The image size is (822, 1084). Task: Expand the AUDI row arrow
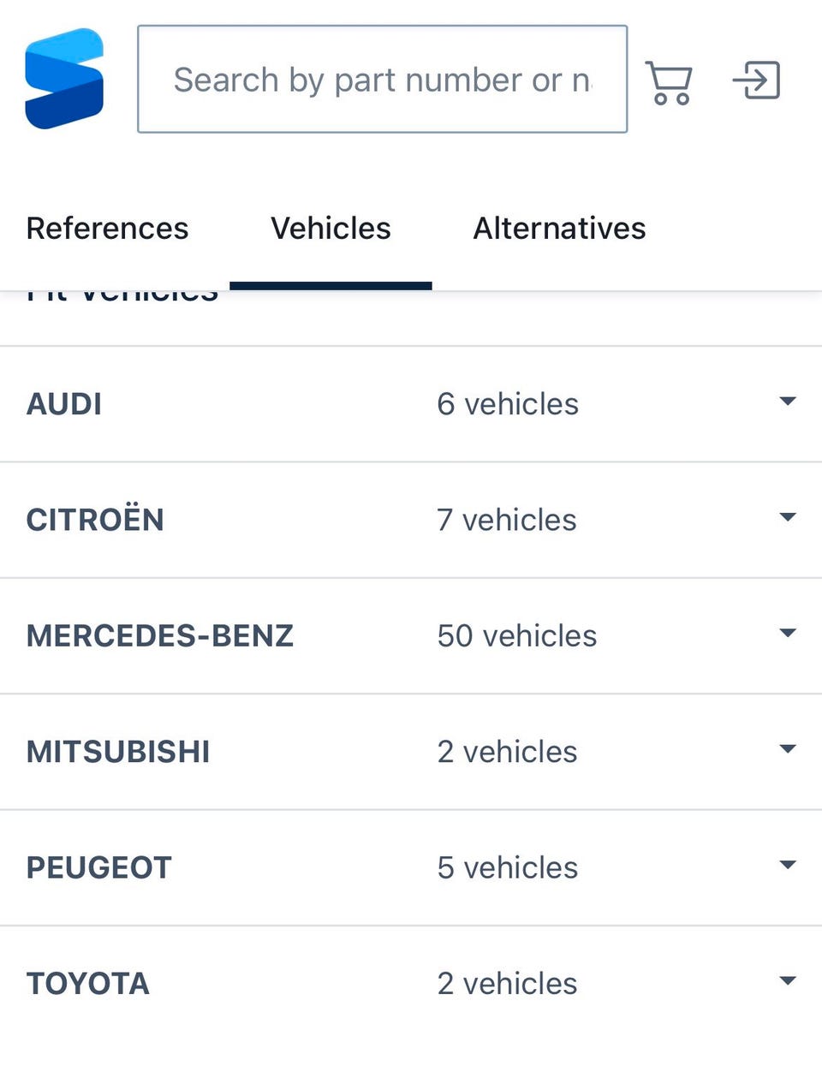788,402
